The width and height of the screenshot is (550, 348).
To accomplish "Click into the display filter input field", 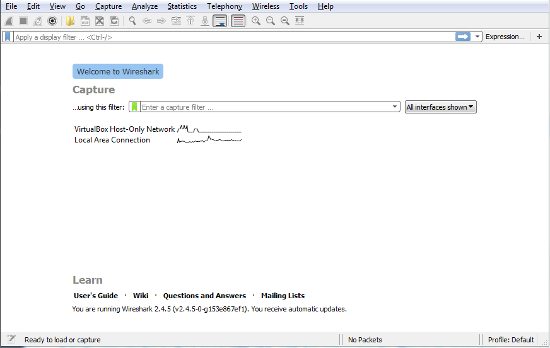I will click(234, 37).
